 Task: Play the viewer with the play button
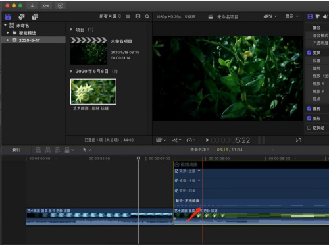[x=207, y=140]
